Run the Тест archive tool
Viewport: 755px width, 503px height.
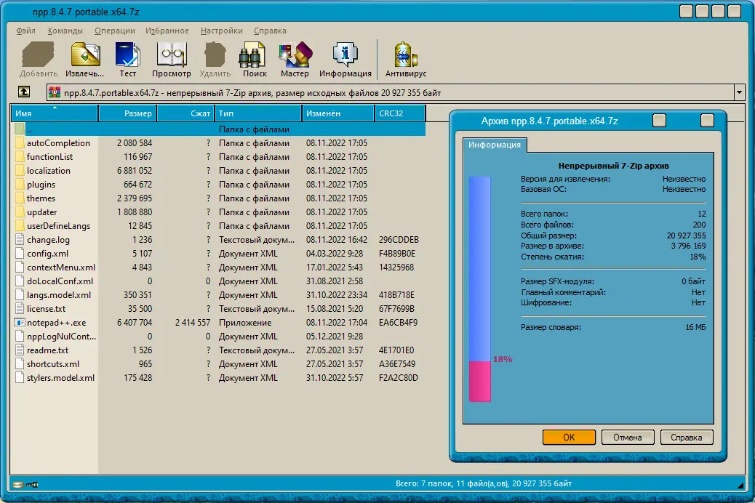coord(127,55)
